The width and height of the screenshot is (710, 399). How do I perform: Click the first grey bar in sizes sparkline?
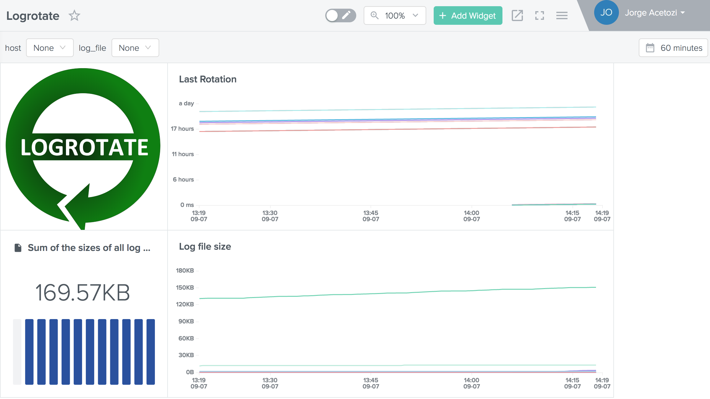pyautogui.click(x=17, y=352)
